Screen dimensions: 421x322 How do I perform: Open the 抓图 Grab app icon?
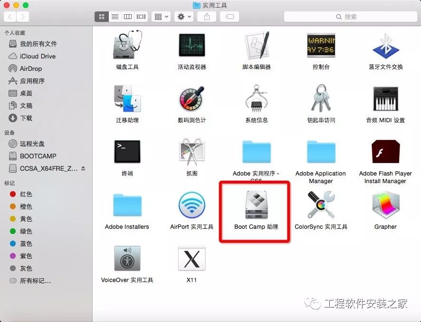click(x=191, y=152)
